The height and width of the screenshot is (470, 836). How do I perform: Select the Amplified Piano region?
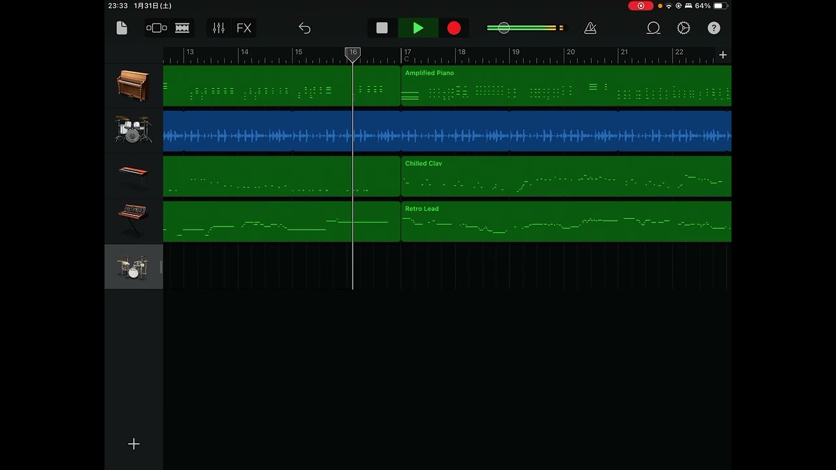pos(566,86)
